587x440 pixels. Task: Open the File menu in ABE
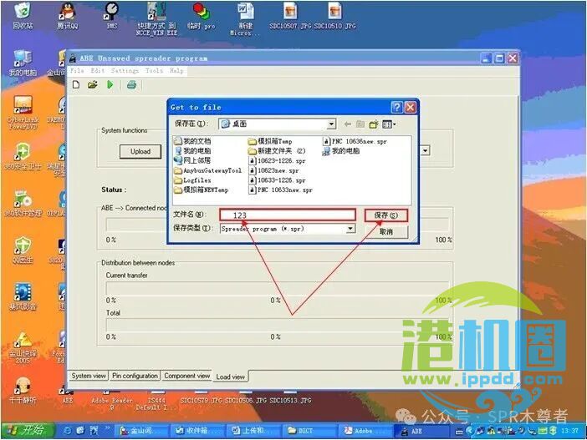tap(77, 70)
